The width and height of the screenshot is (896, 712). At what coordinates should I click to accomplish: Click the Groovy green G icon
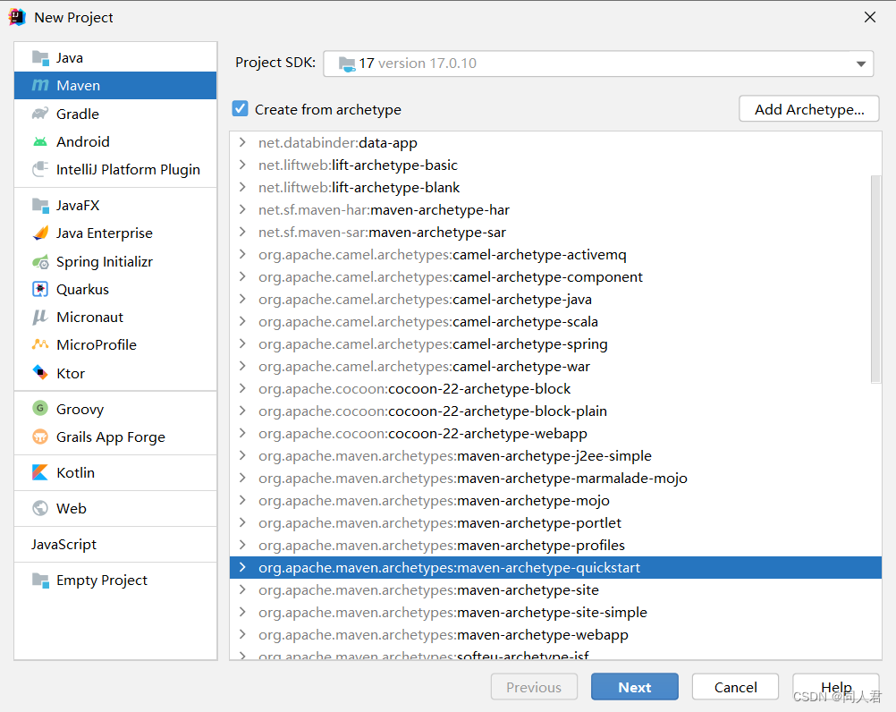(40, 409)
